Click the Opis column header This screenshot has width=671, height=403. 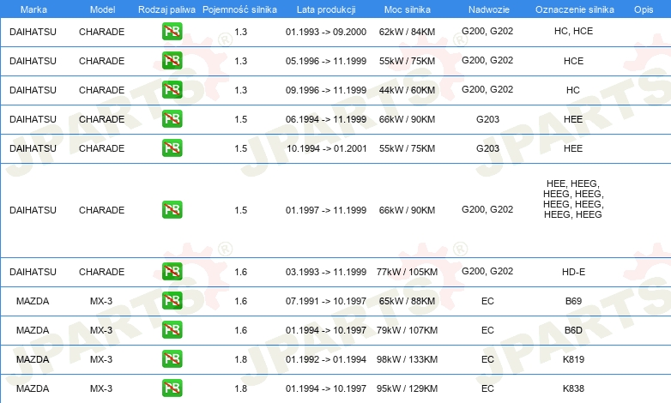pos(644,9)
